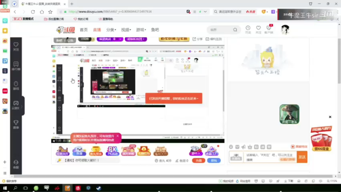The height and width of the screenshot is (192, 341).
Task: Open the Windows Start button
Action: pyautogui.click(x=5, y=188)
